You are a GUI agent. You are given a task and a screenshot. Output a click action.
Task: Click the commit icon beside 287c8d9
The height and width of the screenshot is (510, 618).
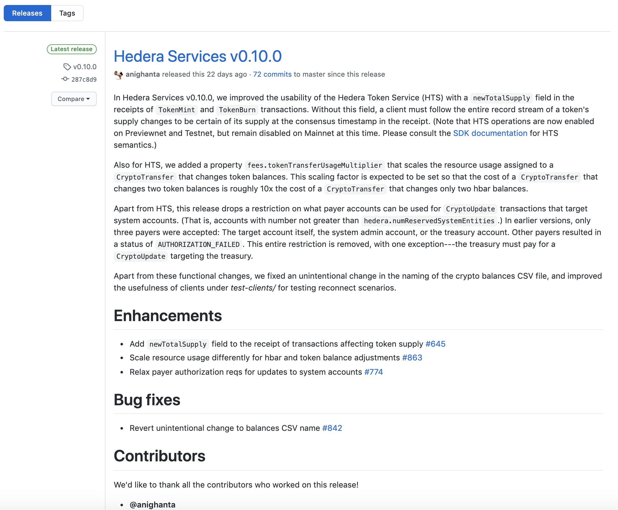coord(65,79)
